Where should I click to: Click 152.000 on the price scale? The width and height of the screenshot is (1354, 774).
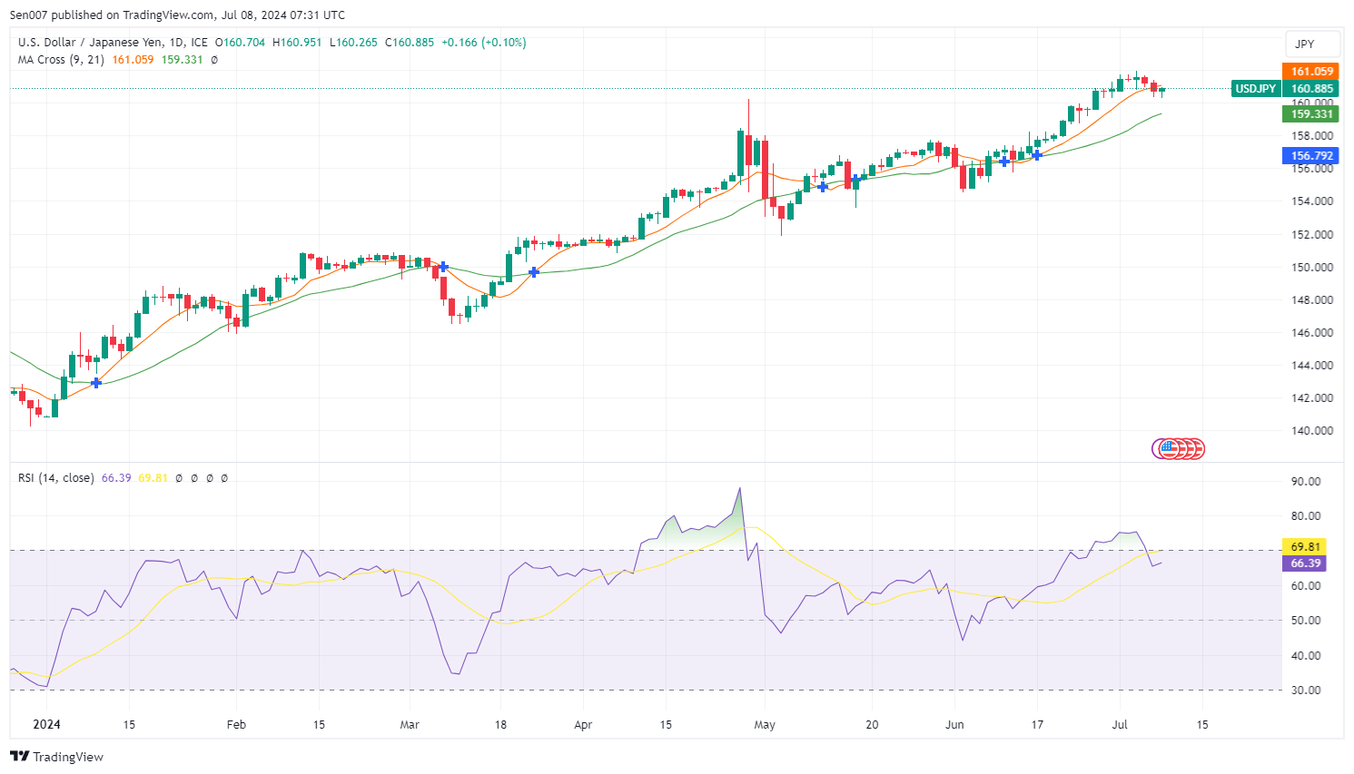click(1312, 234)
